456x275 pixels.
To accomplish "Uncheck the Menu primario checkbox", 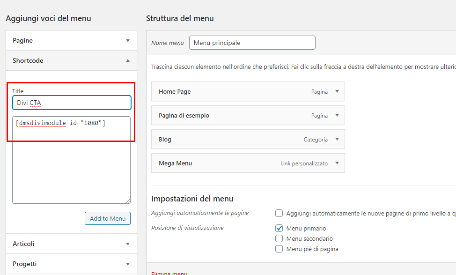I will (x=279, y=228).
